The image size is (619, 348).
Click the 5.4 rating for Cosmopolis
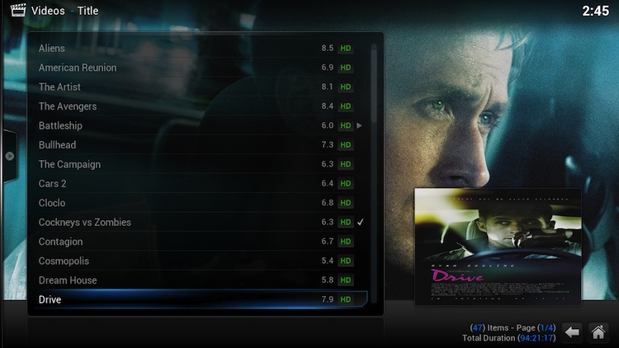328,261
